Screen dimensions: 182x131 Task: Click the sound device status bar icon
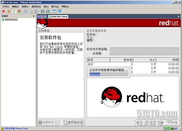[176, 129]
